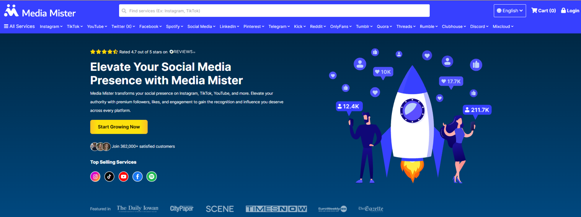Click the CityPaper logo

(182, 209)
